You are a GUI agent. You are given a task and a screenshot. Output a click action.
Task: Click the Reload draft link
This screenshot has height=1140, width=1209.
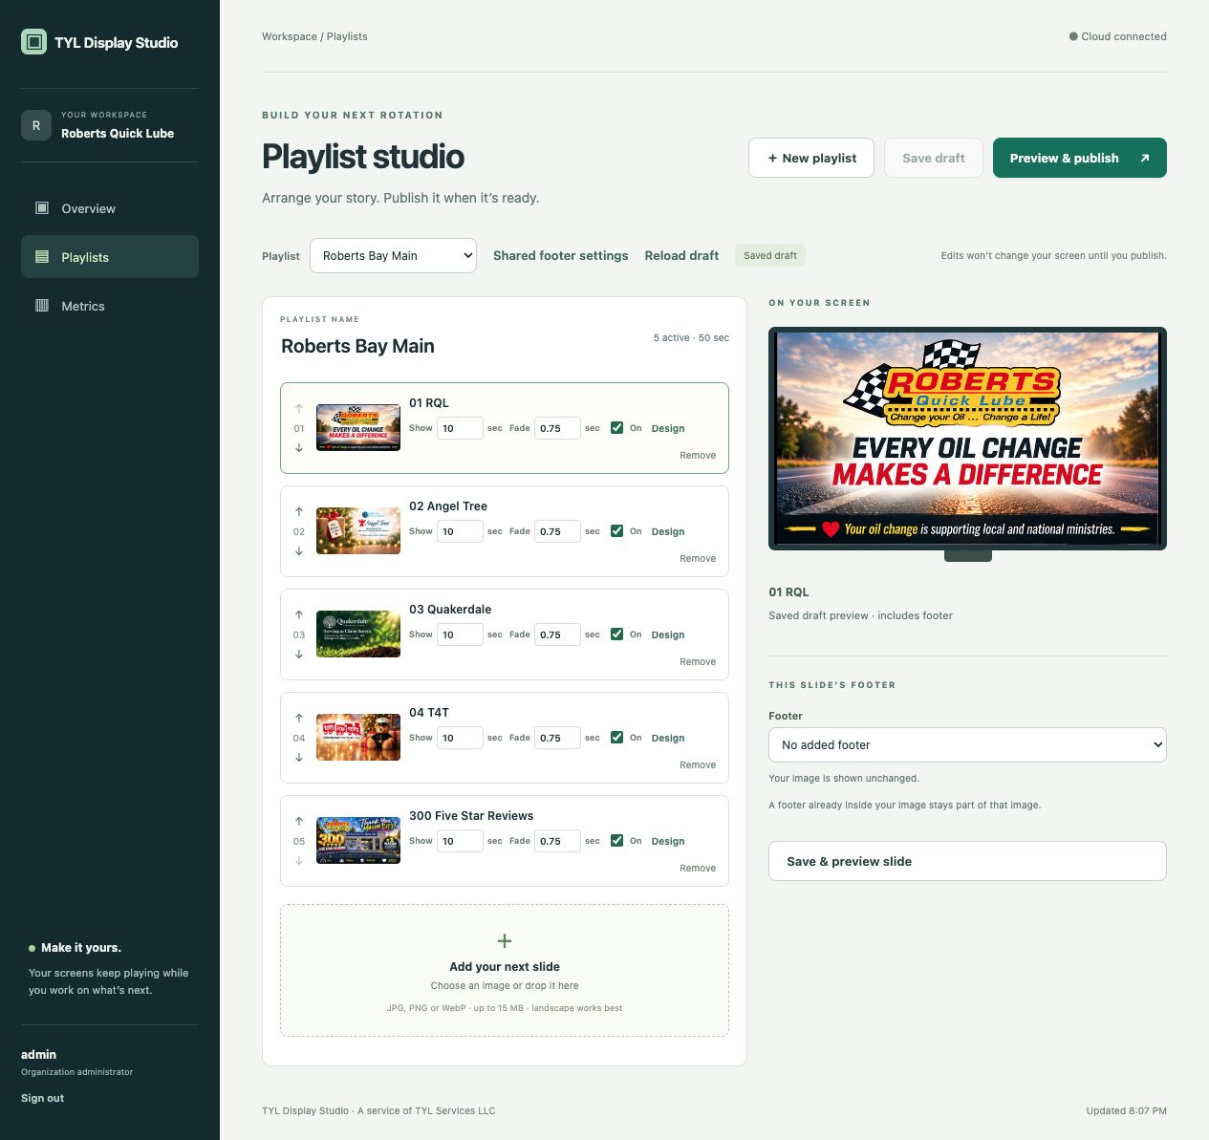point(681,255)
